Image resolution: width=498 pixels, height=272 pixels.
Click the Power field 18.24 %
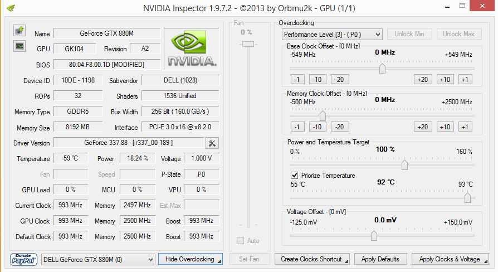(x=138, y=158)
